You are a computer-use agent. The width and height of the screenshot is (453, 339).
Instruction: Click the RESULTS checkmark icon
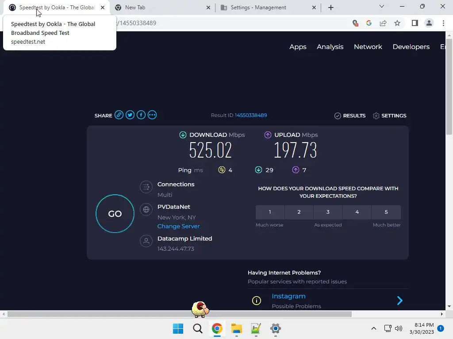[x=338, y=116]
